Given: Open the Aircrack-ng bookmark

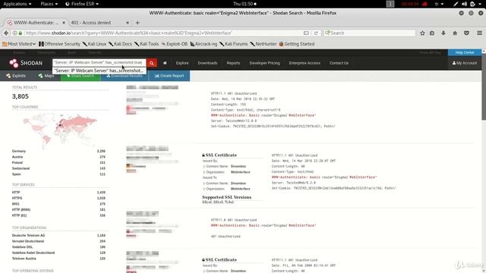Looking at the screenshot, I should (204, 44).
